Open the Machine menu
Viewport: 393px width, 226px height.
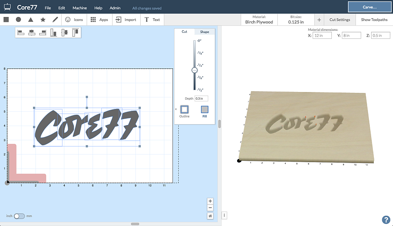(79, 8)
